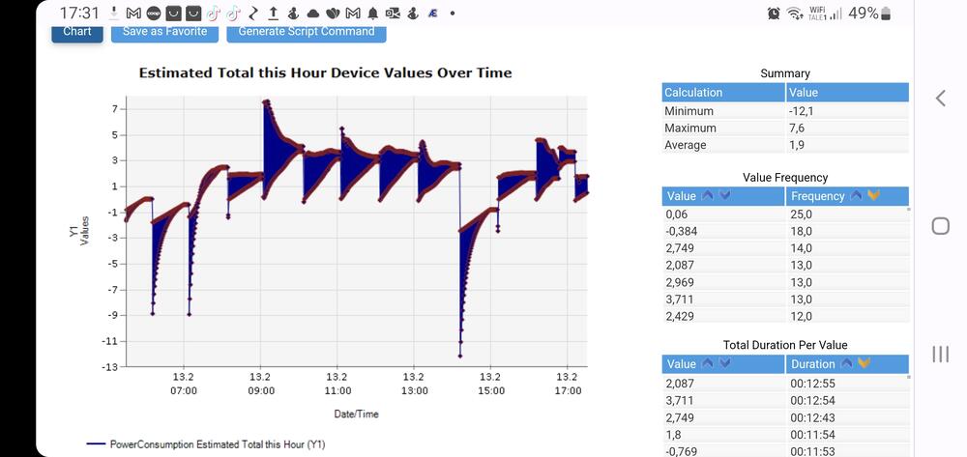Sort Frequency column ascending
This screenshot has height=457, width=967.
coord(857,196)
